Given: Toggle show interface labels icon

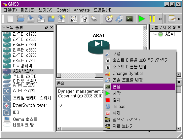Looking at the screenshot, I should [74, 19].
